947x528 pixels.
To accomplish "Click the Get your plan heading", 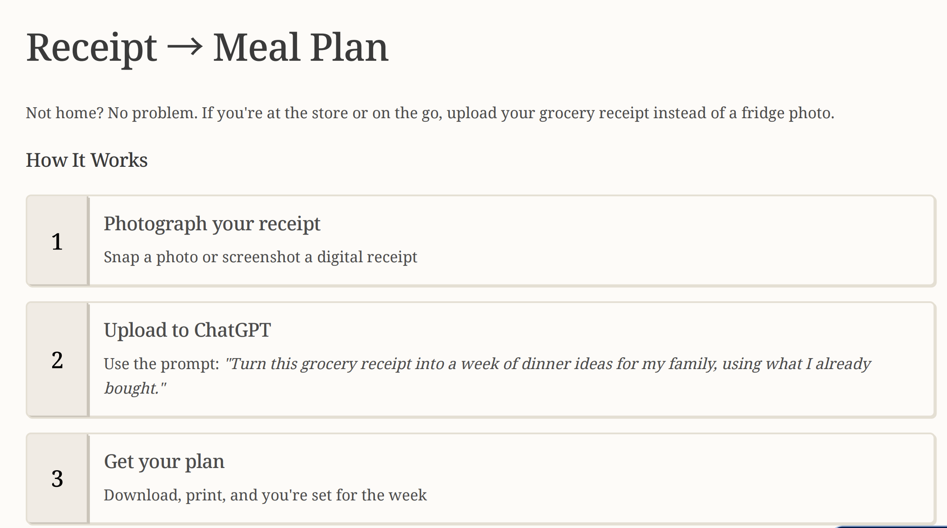I will [164, 462].
